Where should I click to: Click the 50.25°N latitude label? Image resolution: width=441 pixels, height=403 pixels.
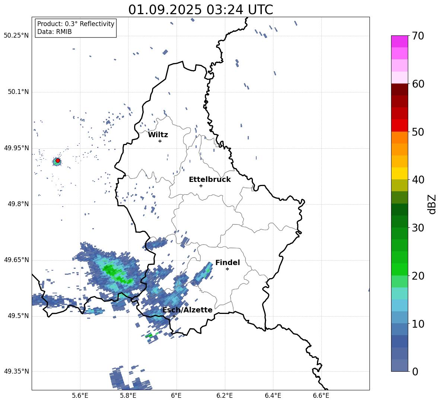(16, 36)
